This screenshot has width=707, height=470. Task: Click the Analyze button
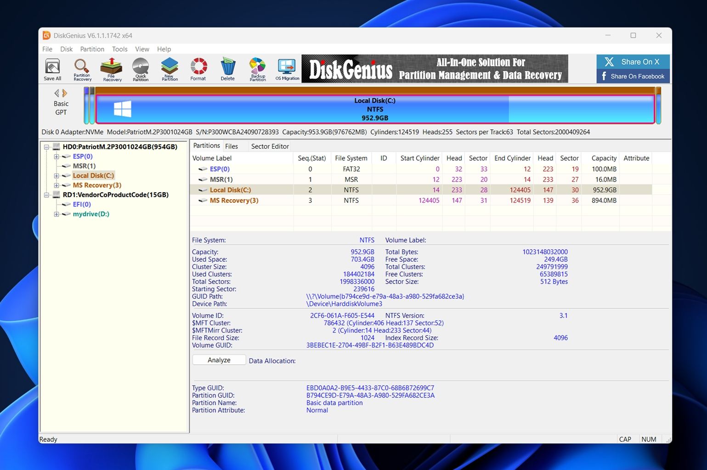click(219, 360)
